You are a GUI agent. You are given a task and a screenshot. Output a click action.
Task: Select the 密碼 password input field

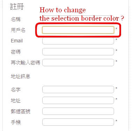(x=78, y=51)
